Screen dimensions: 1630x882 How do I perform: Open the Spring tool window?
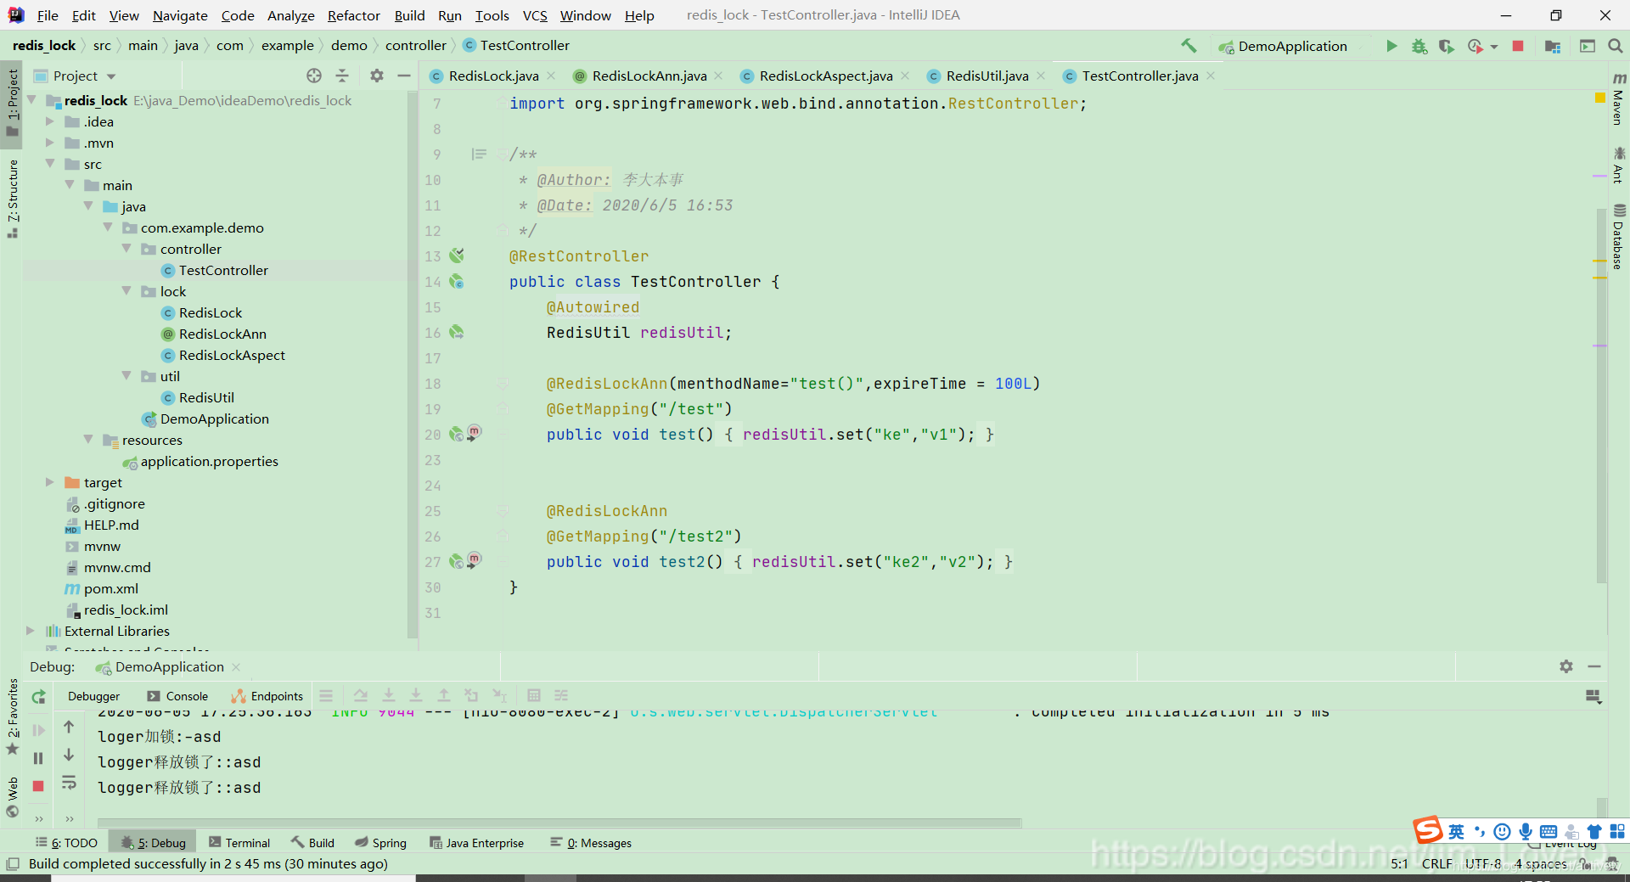point(380,842)
